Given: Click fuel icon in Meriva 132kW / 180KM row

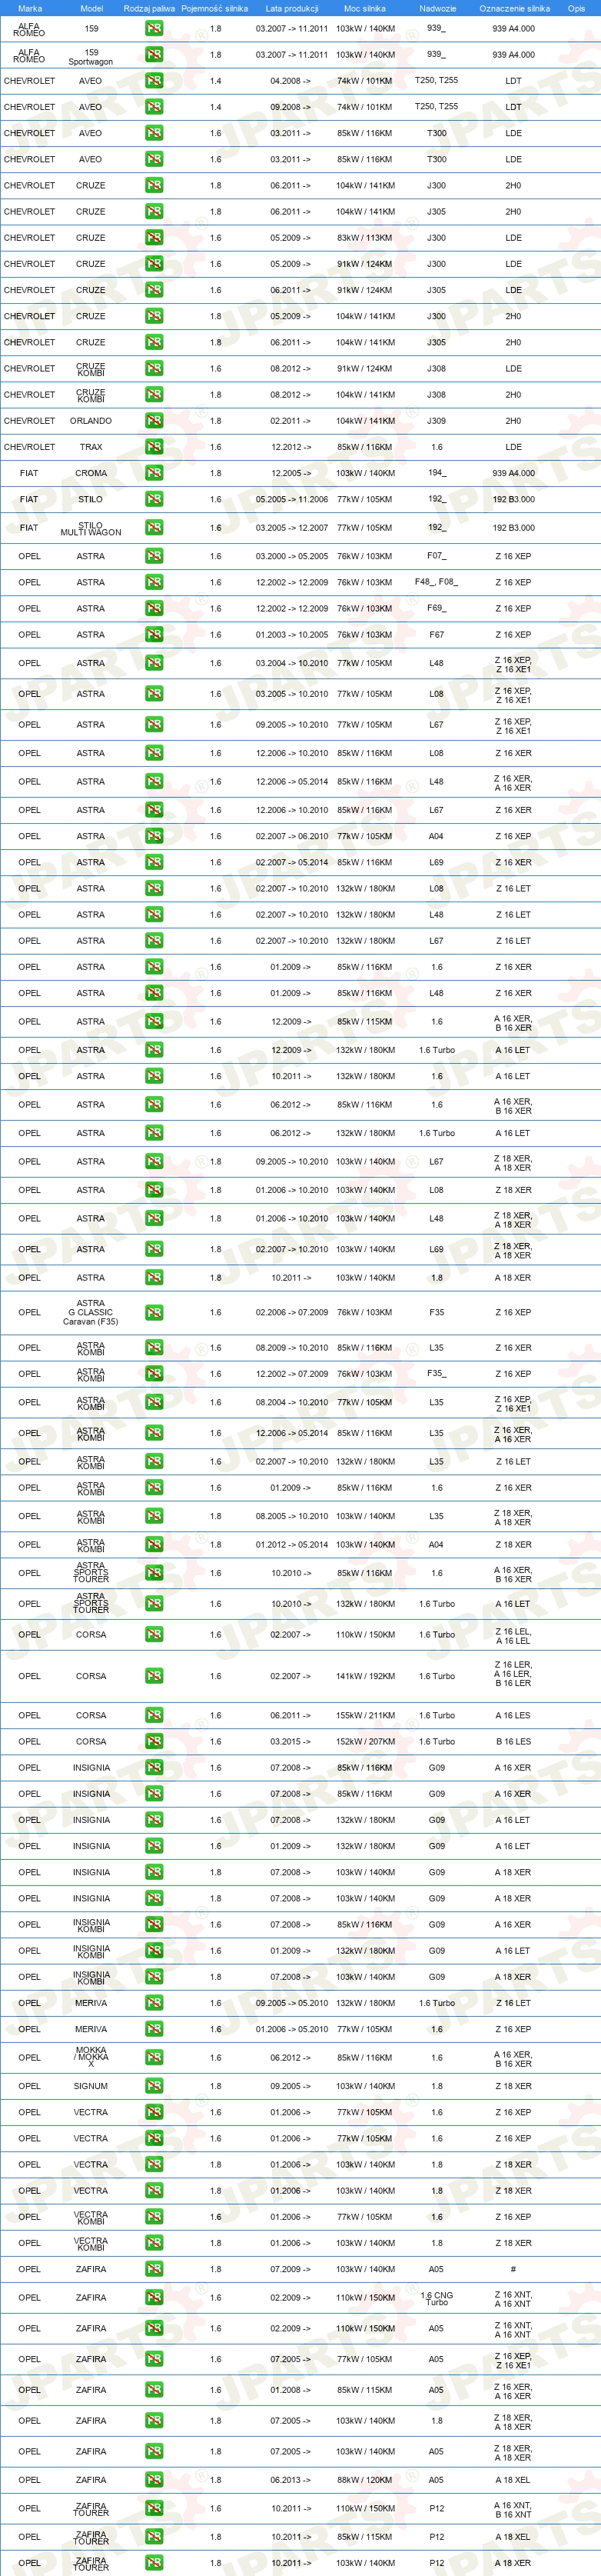Looking at the screenshot, I should (x=154, y=2003).
